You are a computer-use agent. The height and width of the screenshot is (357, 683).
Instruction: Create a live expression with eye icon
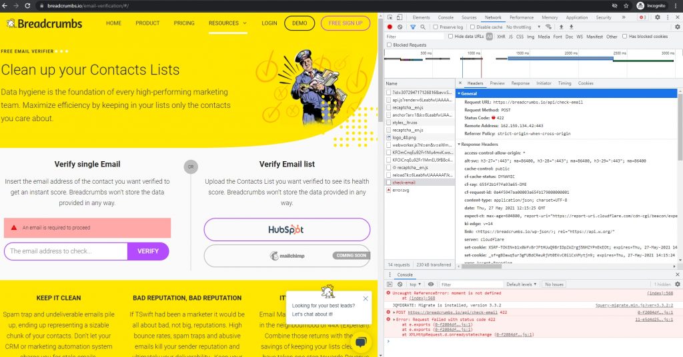click(x=431, y=284)
